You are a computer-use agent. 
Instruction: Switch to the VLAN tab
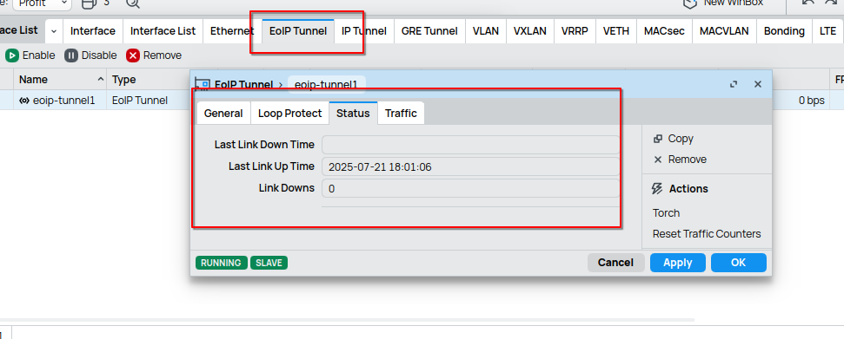(486, 31)
